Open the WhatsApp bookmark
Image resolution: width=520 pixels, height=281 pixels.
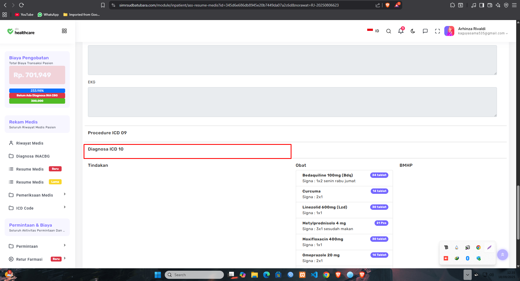(48, 15)
